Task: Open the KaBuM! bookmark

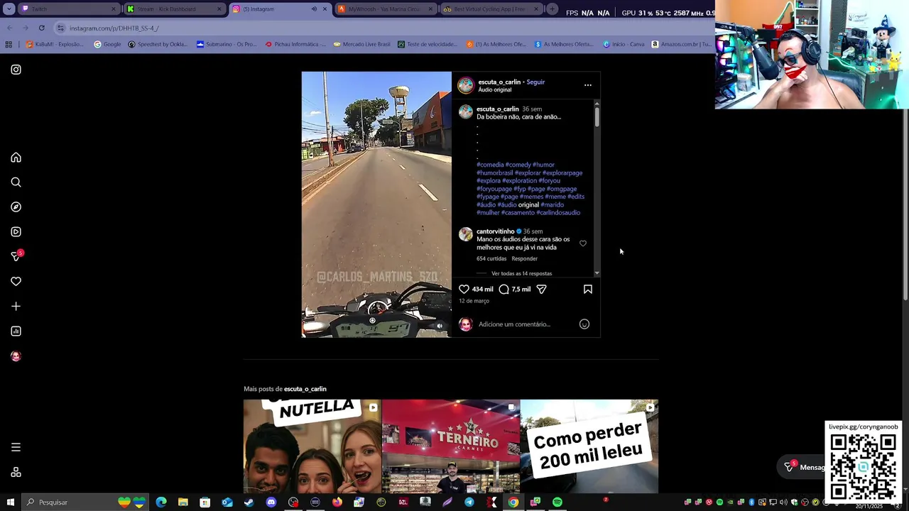Action: (55, 44)
